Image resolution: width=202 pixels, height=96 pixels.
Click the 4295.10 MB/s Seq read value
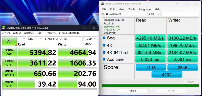(x=150, y=38)
